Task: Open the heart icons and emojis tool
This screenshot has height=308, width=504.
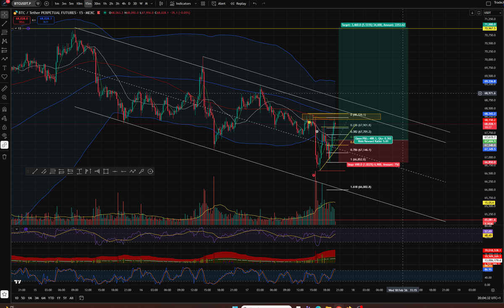Action: [5, 76]
